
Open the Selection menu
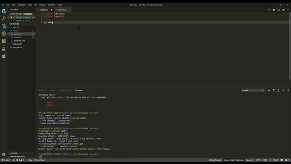pos(21,5)
